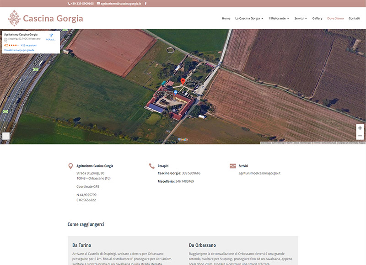Click the Agriturismo Cascina Gorgia map card title
Screen dimensions: 366x265
pos(21,34)
